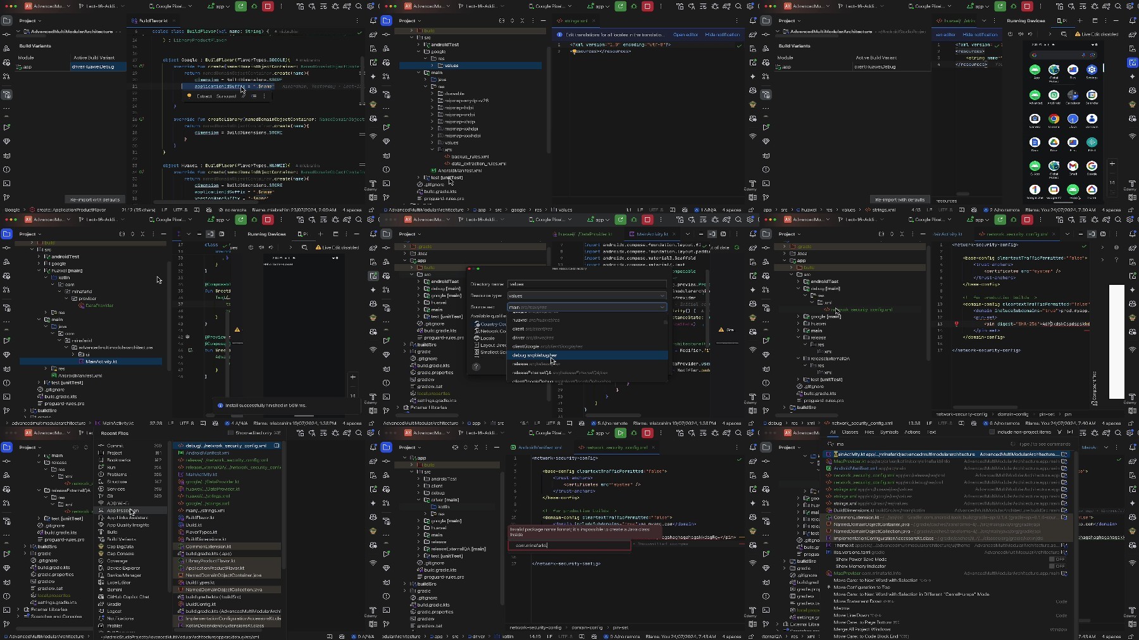
Task: Click Search magnifier in BuildFlavor.kt window toolbar
Action: coord(359,6)
